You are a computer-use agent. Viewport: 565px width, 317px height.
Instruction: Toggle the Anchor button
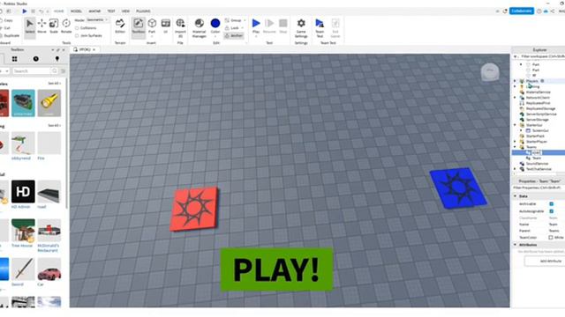tap(233, 35)
